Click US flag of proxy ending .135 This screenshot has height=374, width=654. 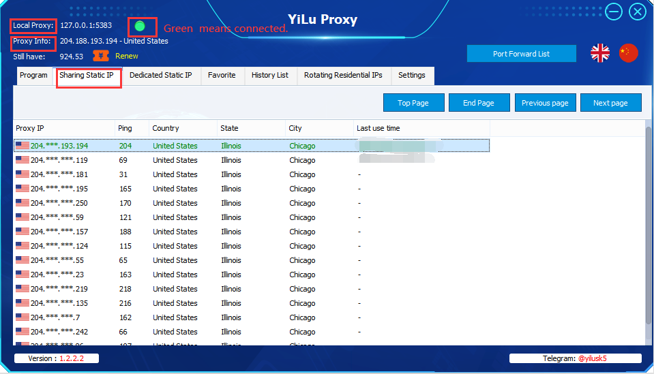(x=22, y=302)
